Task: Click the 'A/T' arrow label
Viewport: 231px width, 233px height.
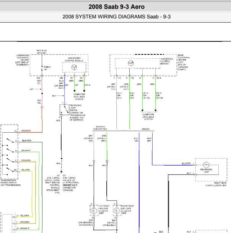Action: (x=31, y=89)
